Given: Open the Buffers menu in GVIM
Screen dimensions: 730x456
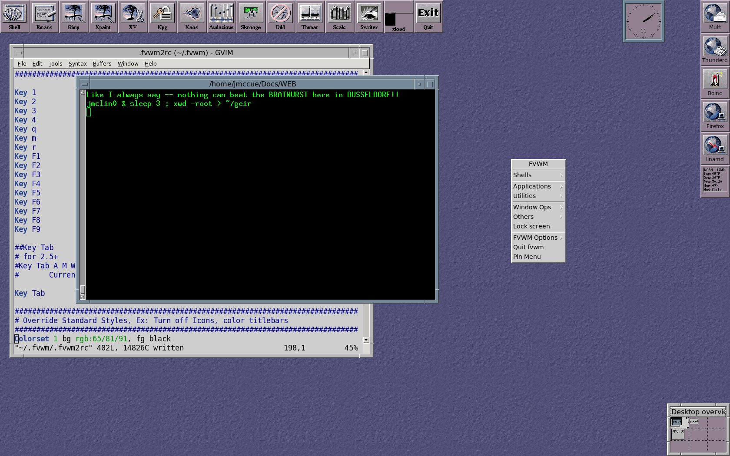Looking at the screenshot, I should 102,63.
